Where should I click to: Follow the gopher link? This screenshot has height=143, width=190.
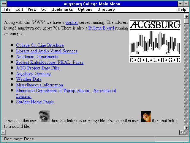click(72, 23)
